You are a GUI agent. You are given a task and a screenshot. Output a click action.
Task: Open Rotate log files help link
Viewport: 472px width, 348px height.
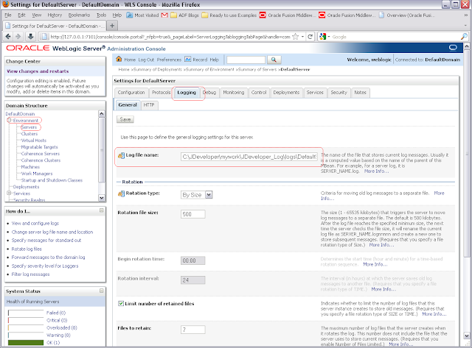27,249
